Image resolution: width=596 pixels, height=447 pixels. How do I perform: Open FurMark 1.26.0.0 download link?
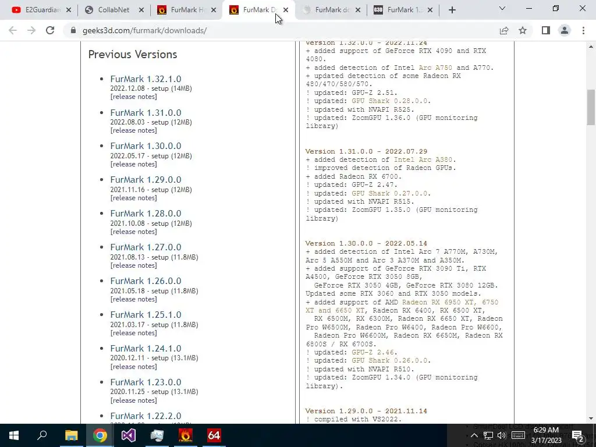coord(146,281)
